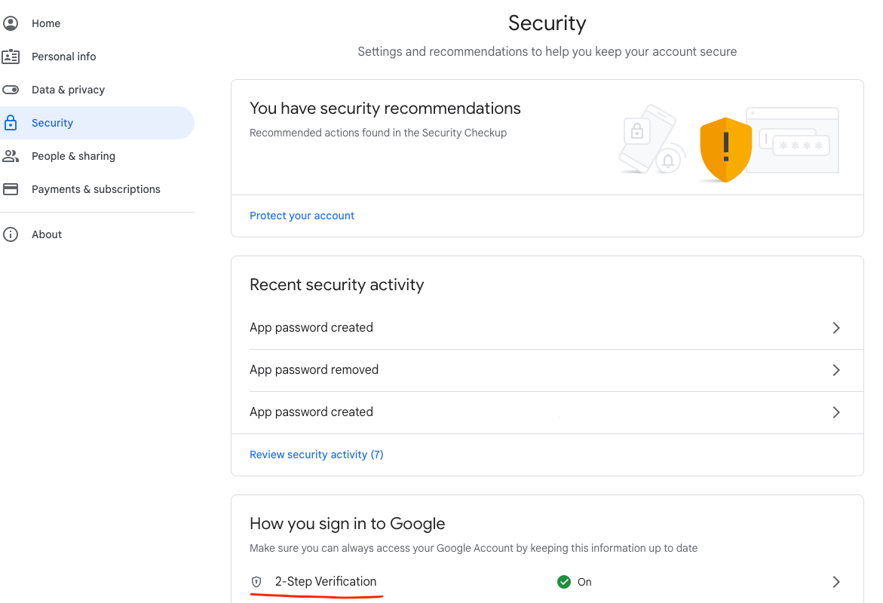
Task: Open Review security activity (7) link
Action: click(x=317, y=455)
